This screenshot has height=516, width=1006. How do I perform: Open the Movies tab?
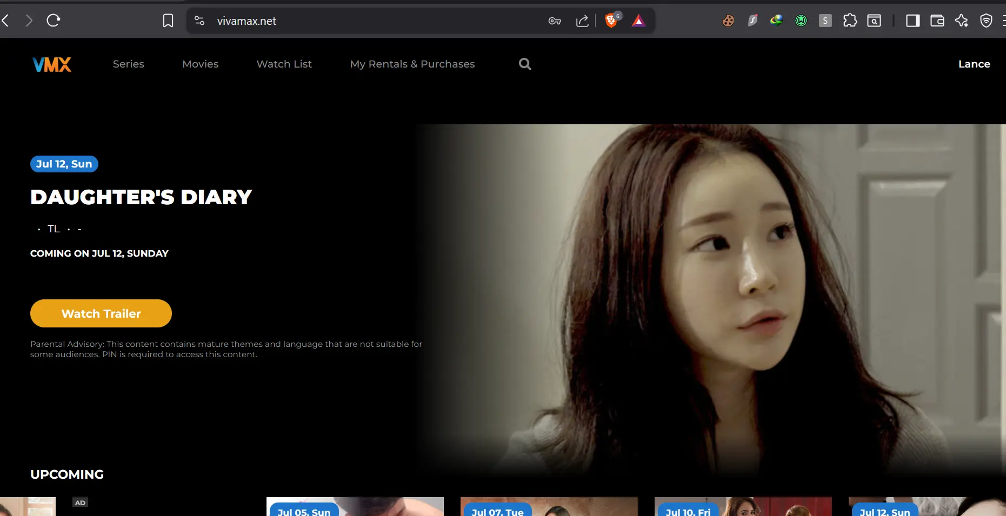tap(201, 64)
